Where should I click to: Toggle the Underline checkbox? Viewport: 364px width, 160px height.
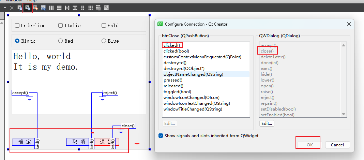click(17, 26)
